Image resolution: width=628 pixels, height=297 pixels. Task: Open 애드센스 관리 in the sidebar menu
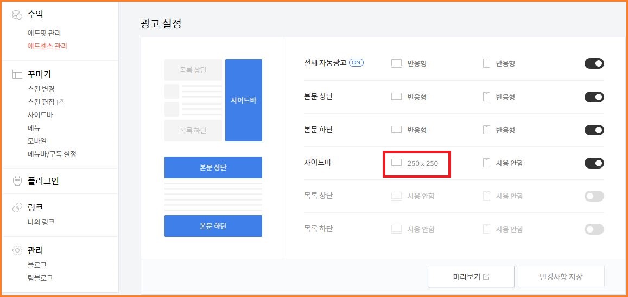click(x=47, y=46)
